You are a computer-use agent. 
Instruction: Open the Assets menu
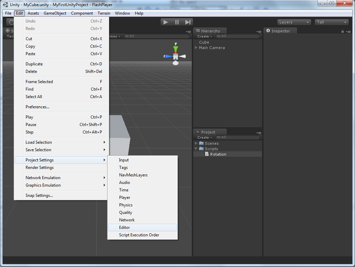coord(33,13)
